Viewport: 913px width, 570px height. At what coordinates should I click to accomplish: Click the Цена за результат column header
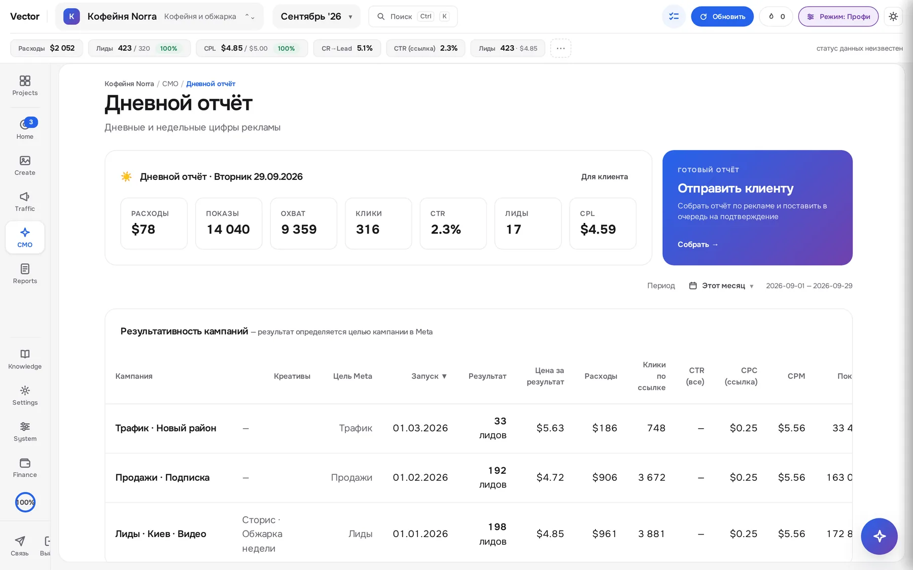pyautogui.click(x=545, y=376)
